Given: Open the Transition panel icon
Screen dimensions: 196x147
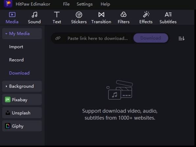Looking at the screenshot, I should tap(101, 15).
